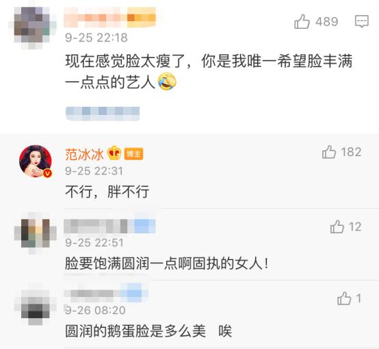
Task: Like 范冰冰's reply with 182 likes
Action: pyautogui.click(x=329, y=152)
